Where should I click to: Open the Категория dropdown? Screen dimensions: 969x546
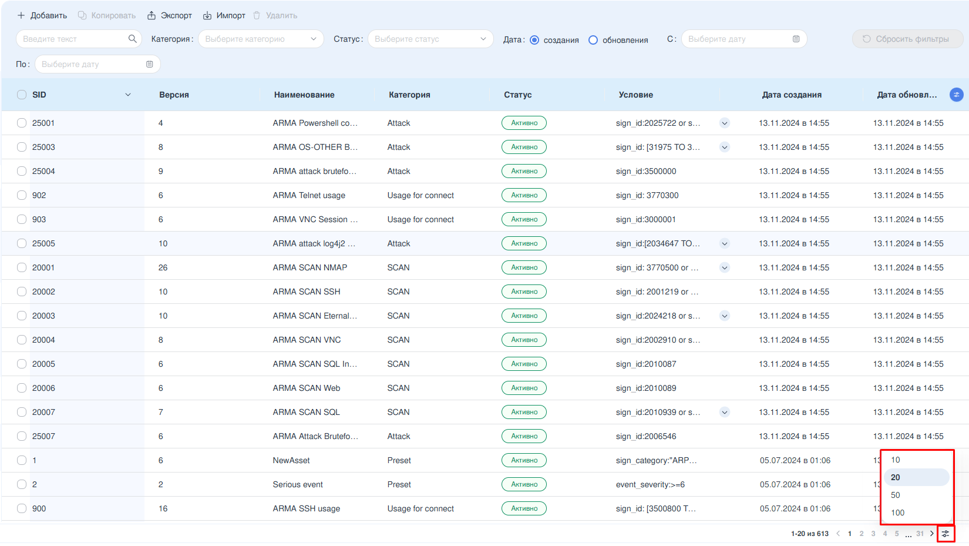tap(261, 39)
